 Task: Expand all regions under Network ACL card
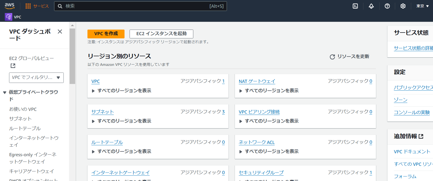(x=269, y=151)
